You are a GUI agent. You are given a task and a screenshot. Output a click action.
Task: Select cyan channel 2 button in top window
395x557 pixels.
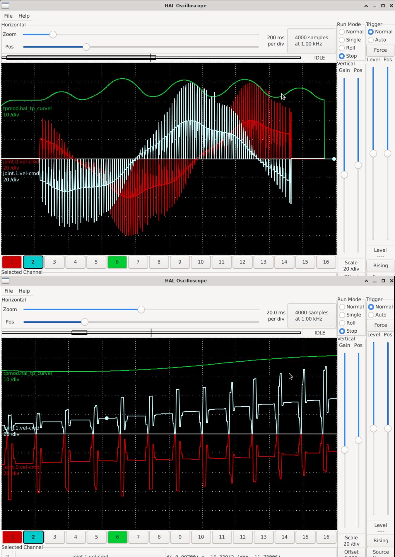click(33, 262)
